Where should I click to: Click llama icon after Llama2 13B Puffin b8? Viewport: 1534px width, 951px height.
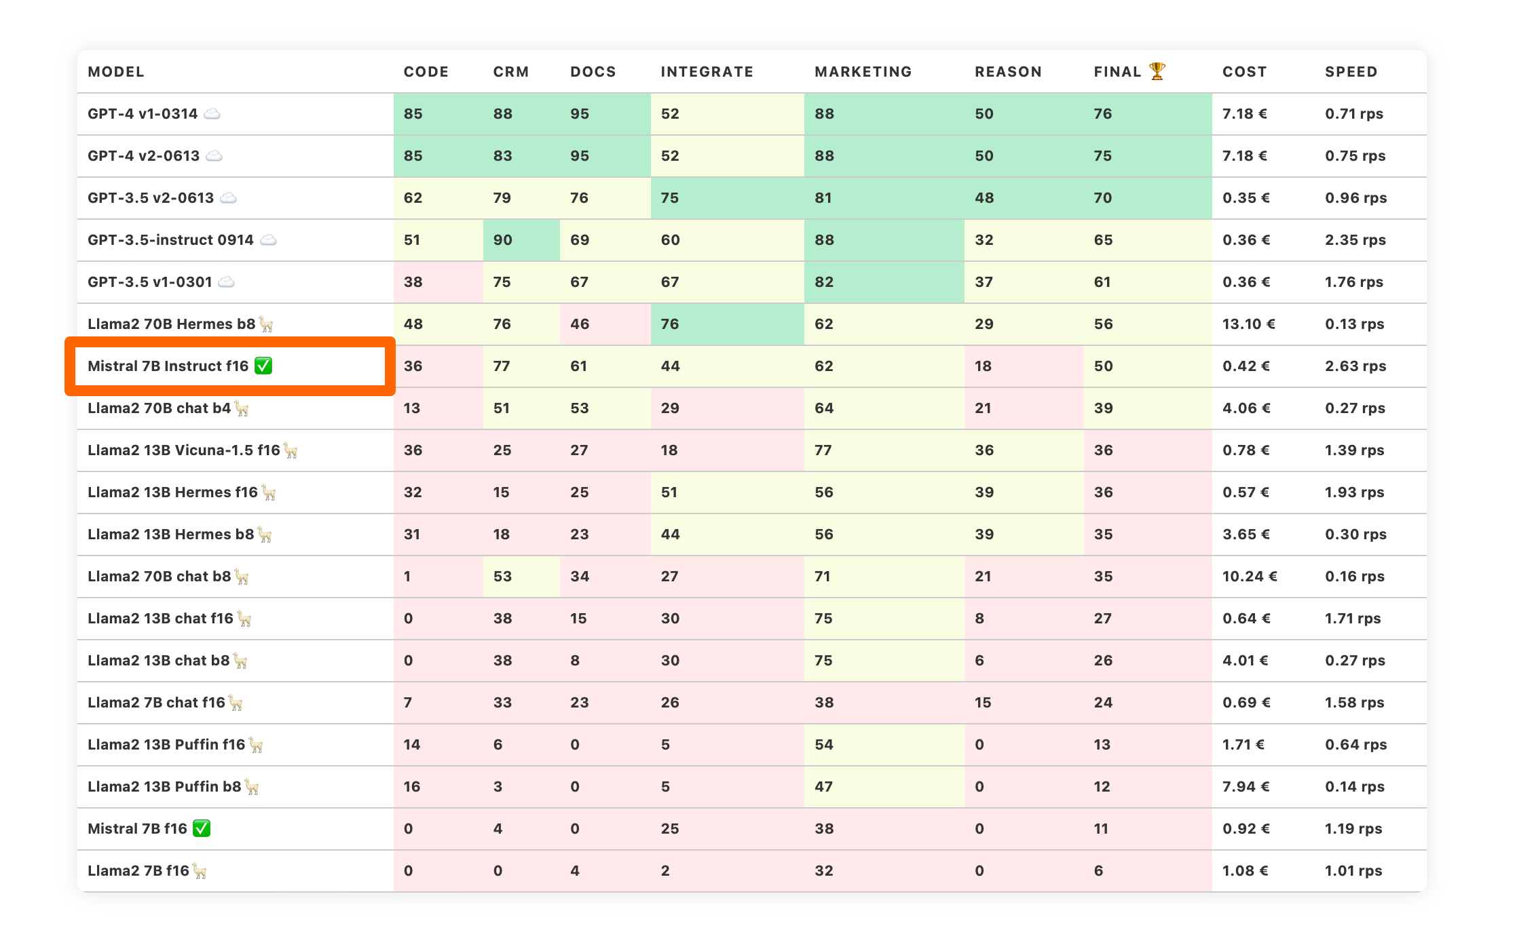pos(252,787)
